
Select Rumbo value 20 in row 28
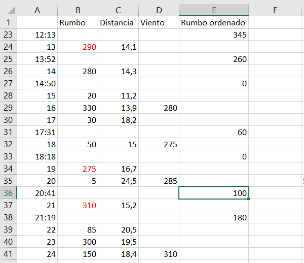(x=78, y=95)
